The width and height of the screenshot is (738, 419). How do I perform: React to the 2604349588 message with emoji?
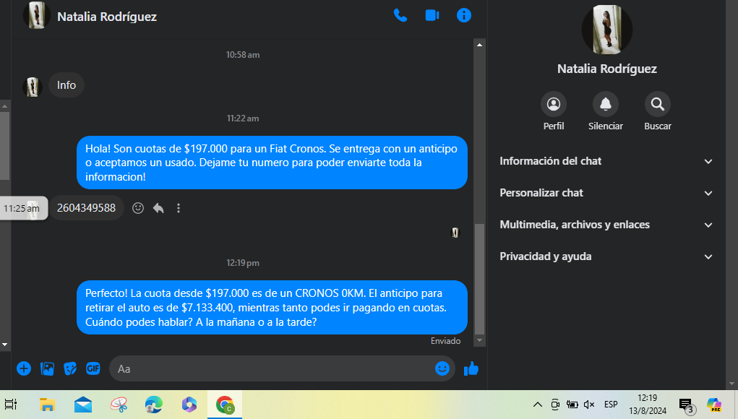[x=138, y=208]
